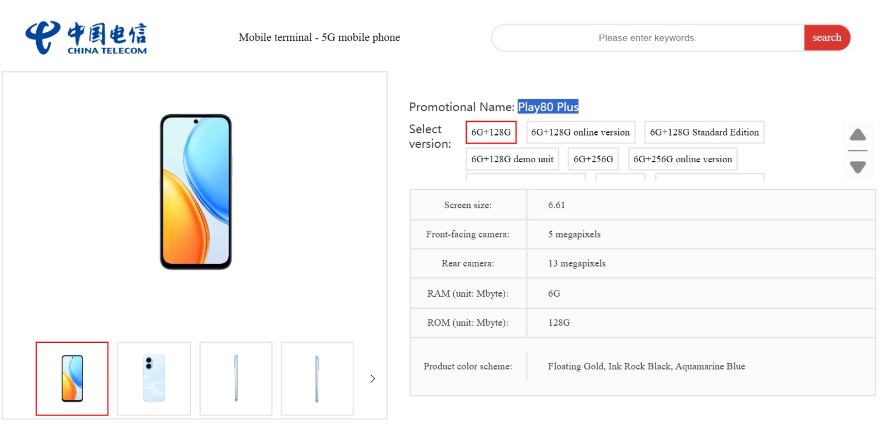Select the front view phone thumbnail
Image resolution: width=892 pixels, height=426 pixels.
point(72,379)
